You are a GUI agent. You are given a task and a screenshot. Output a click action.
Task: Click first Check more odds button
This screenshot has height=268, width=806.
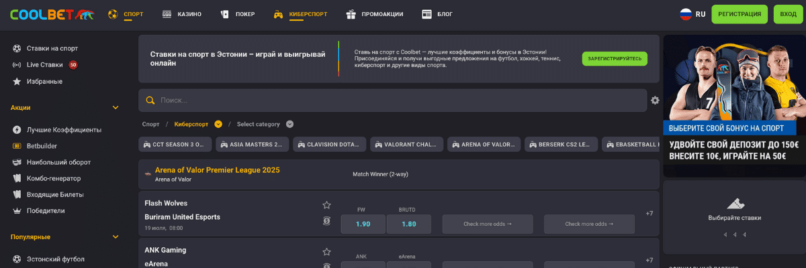pos(488,224)
